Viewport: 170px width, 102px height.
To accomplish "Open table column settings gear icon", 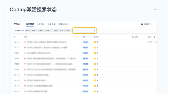I will tap(154, 37).
